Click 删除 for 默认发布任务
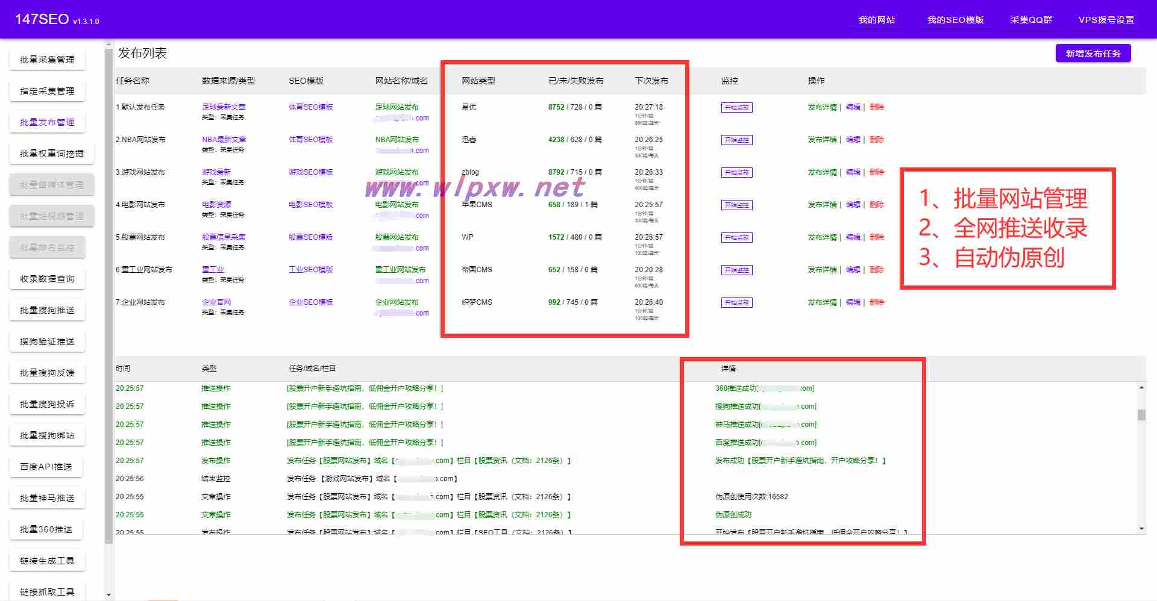 tap(876, 107)
